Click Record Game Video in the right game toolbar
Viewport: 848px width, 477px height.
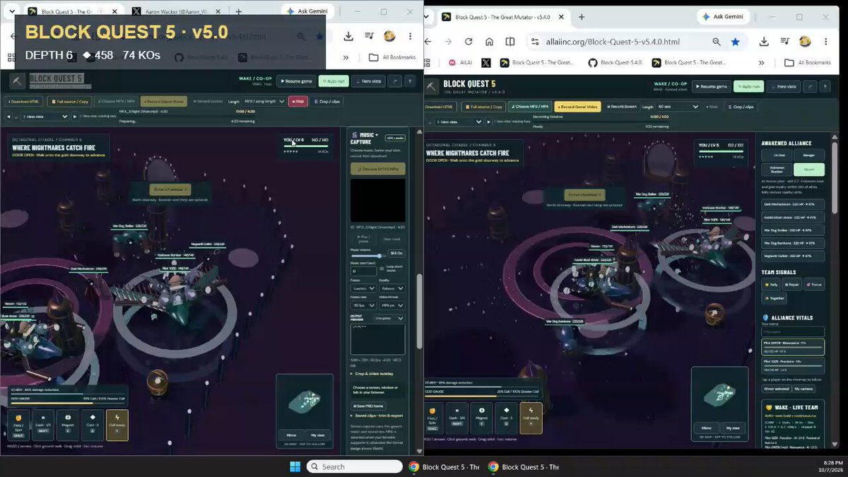coord(577,107)
